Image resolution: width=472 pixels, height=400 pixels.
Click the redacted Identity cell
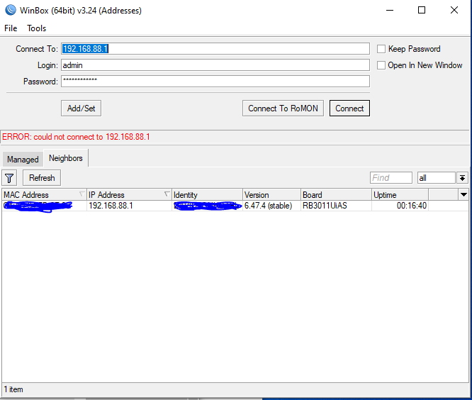tap(207, 206)
